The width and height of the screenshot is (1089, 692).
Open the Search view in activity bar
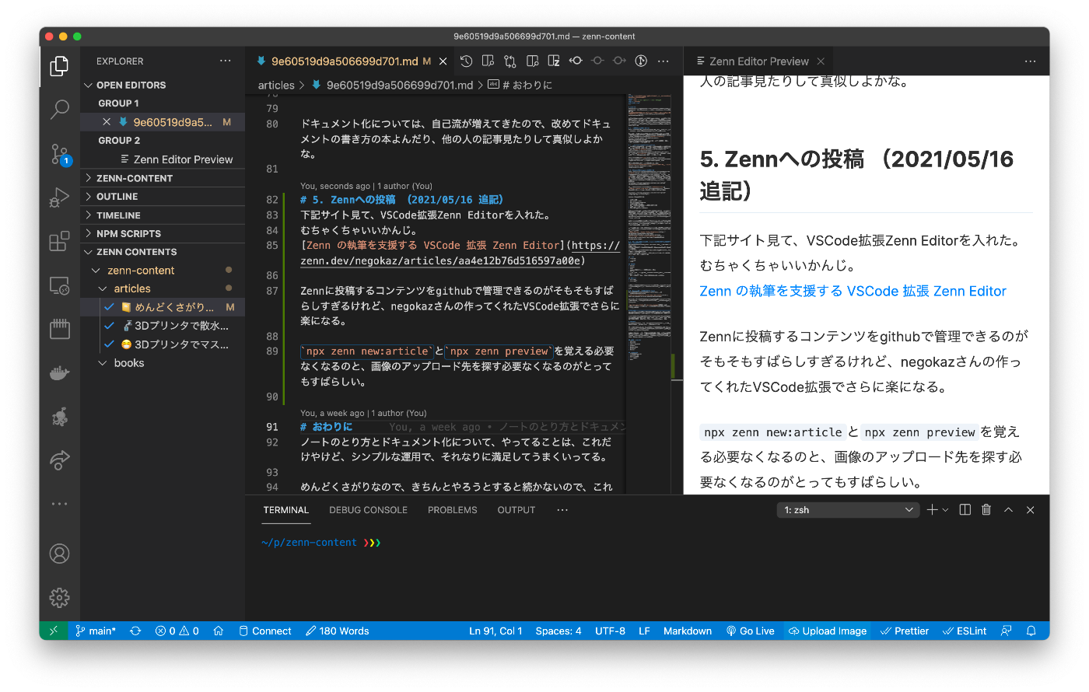click(59, 110)
